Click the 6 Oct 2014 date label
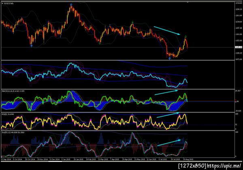The width and height of the screenshot is (243, 170). tap(17, 159)
